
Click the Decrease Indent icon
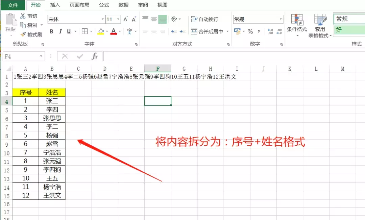174,31
